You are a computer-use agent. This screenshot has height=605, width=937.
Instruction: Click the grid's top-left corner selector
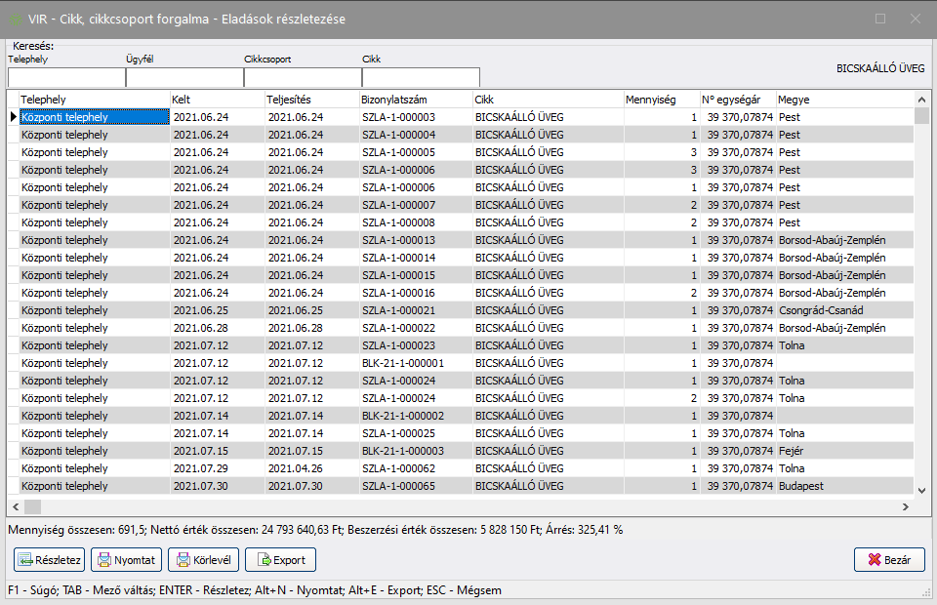[13, 100]
